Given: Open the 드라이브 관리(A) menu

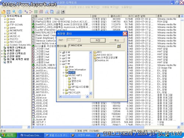Looking at the screenshot, I should pos(58,7).
